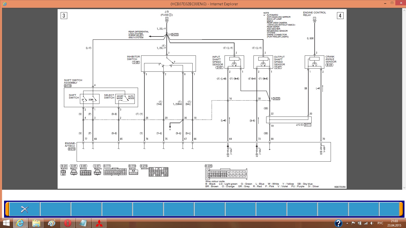Go to diagram page 3 box
This screenshot has width=406, height=228.
pyautogui.click(x=64, y=16)
